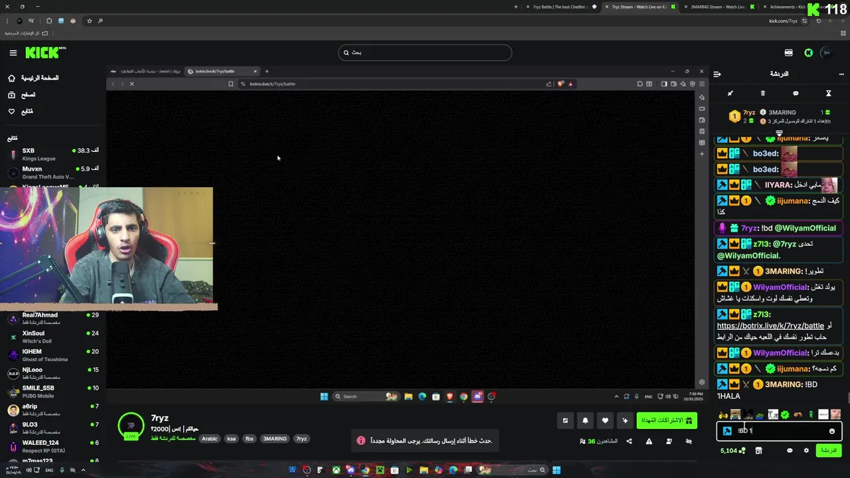Click the green profile icon in Kick header
The height and width of the screenshot is (478, 850).
click(808, 52)
